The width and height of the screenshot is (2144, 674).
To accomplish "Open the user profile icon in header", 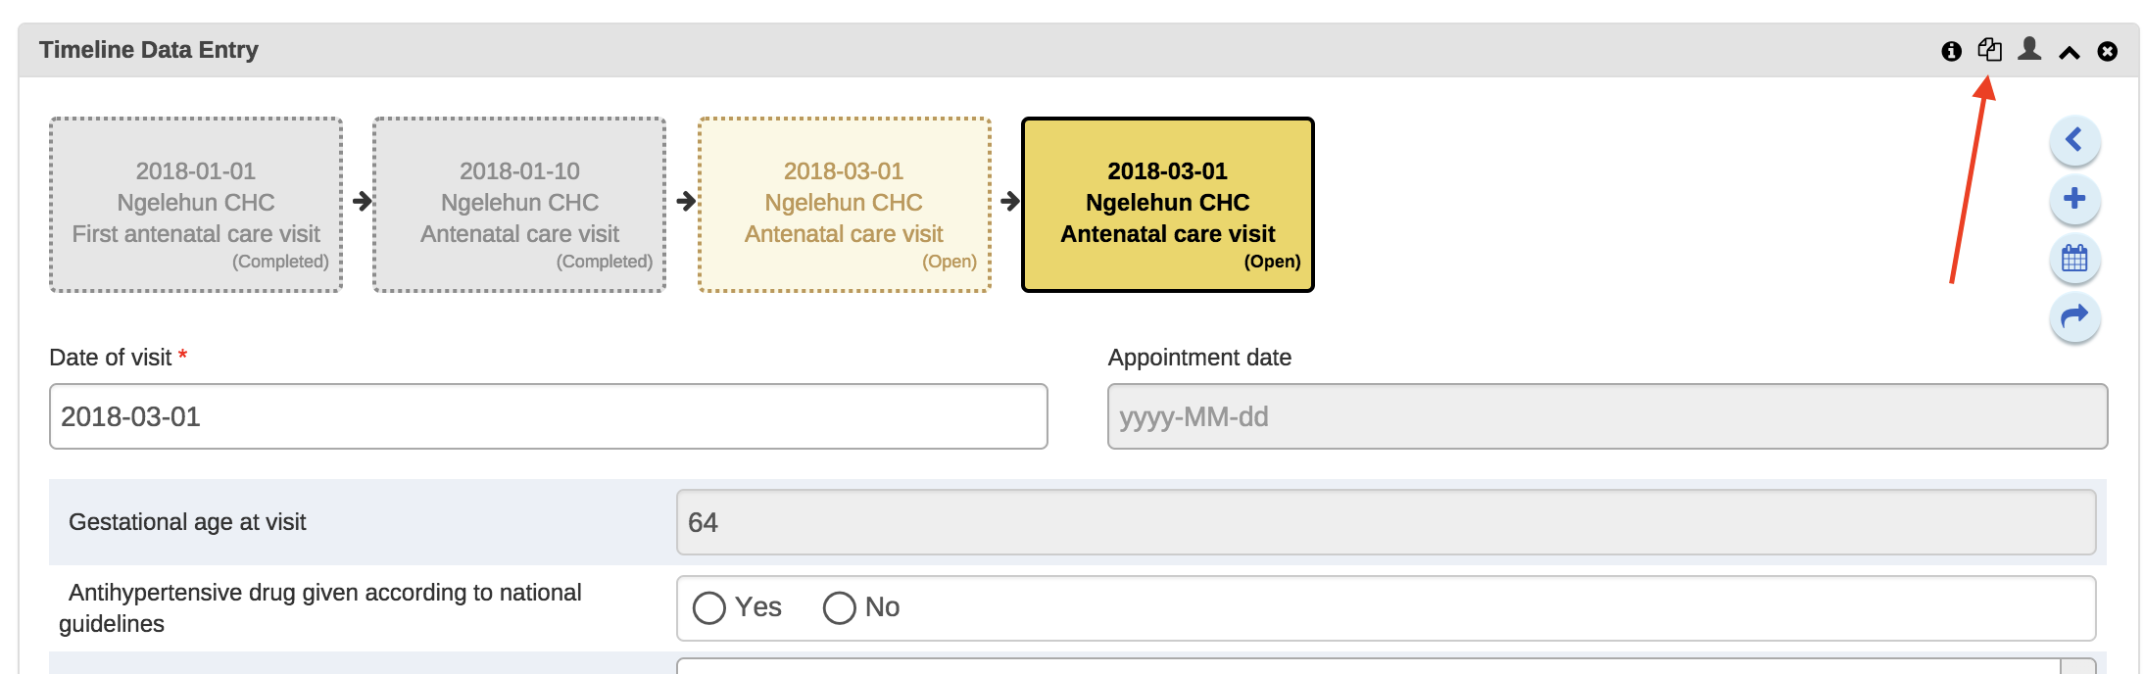I will tap(2029, 49).
